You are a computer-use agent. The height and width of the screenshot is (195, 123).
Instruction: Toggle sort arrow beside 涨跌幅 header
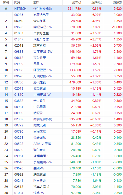point(102,3)
